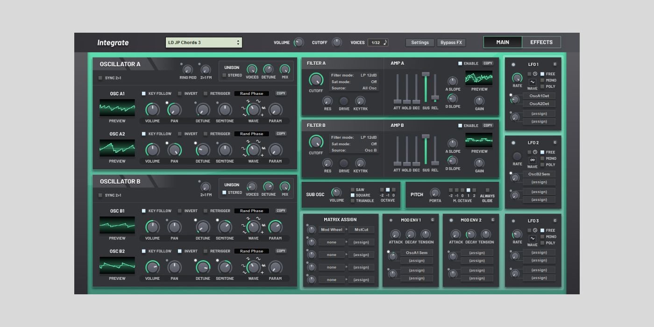Switch to the MAIN tab
654x327 pixels.
503,42
